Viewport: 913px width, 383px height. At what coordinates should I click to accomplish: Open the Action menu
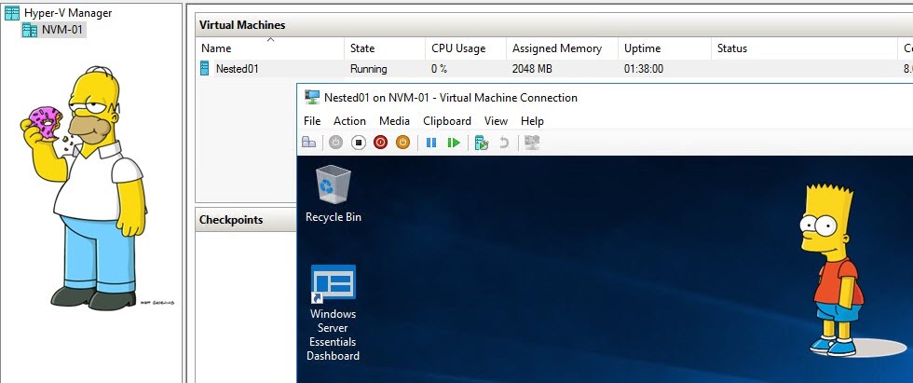[x=349, y=121]
